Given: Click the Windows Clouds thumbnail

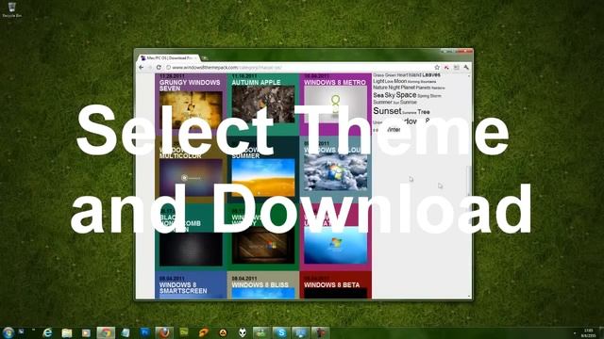Looking at the screenshot, I should [x=335, y=171].
